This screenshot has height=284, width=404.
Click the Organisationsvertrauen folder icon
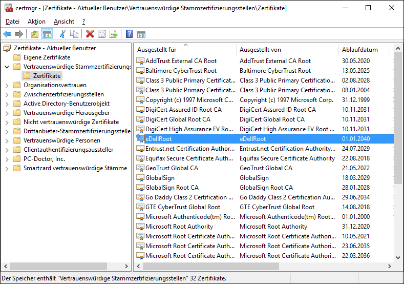[x=17, y=85]
